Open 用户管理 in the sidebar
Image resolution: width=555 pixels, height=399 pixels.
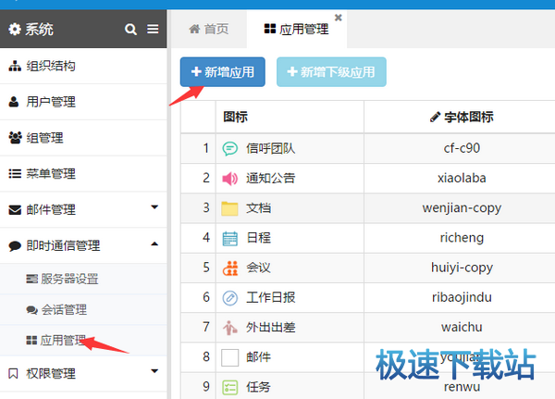[x=83, y=102]
